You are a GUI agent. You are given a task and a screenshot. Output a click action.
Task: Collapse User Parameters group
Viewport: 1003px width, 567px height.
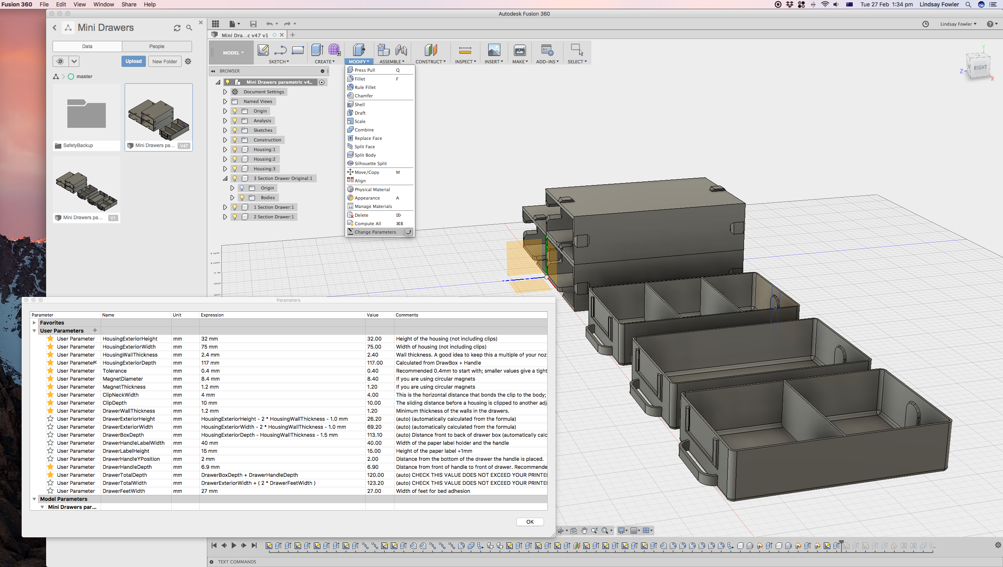pos(34,331)
